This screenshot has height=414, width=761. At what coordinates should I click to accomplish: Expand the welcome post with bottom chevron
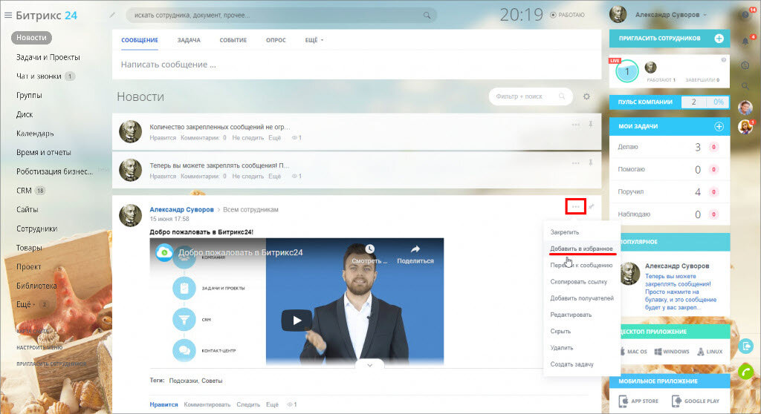click(x=370, y=365)
